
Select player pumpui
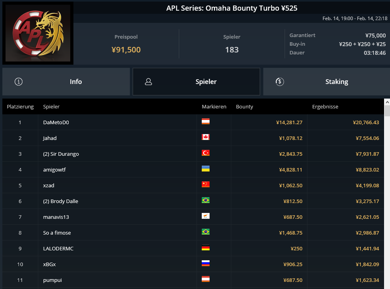(52, 280)
